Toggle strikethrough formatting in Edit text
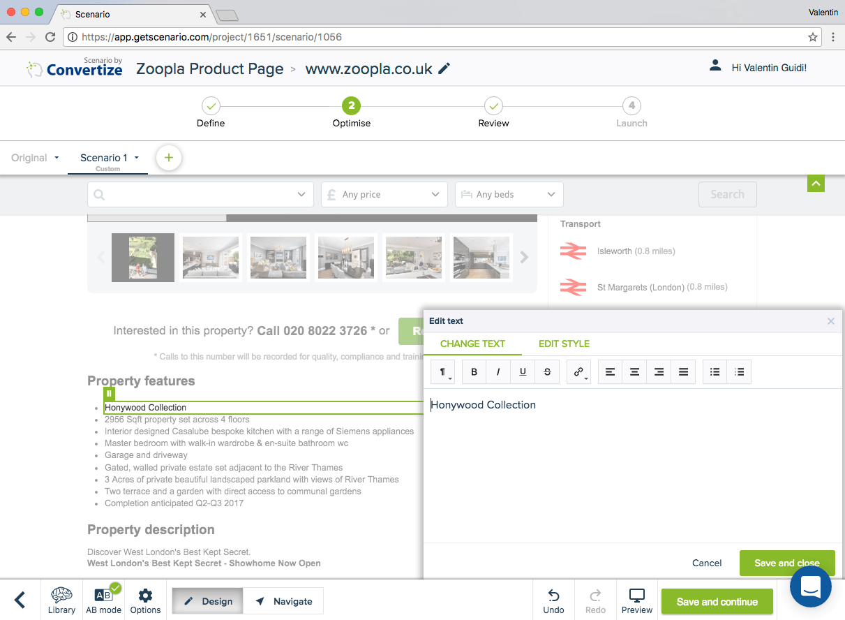845x620 pixels. pyautogui.click(x=547, y=372)
